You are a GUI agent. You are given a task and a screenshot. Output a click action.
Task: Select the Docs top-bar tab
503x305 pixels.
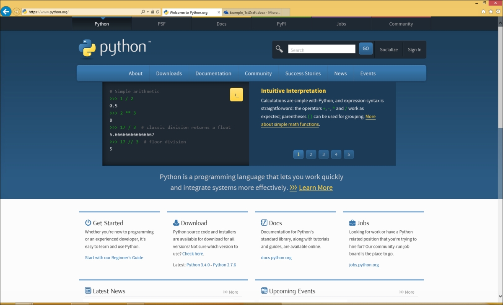[221, 24]
